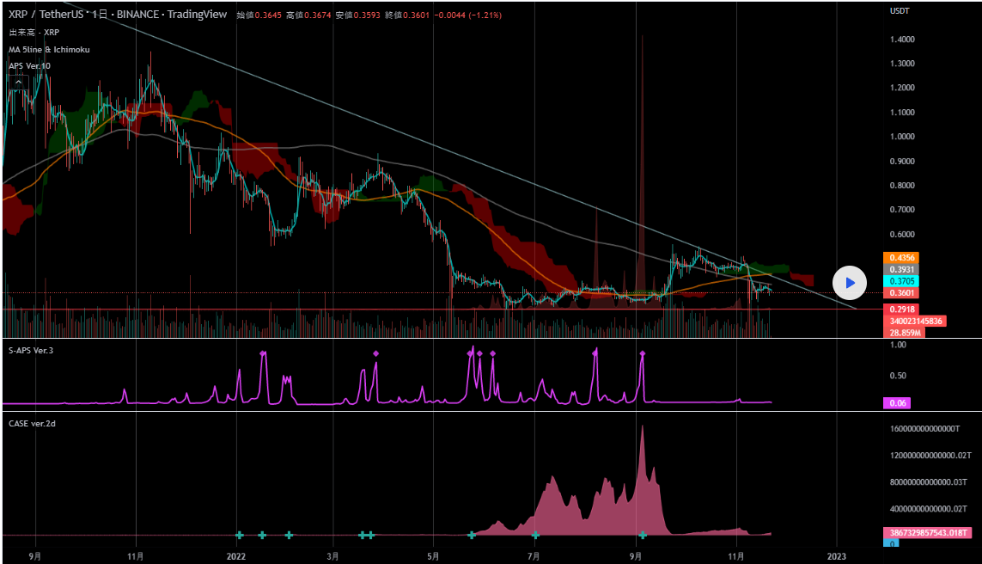Select the MA 5line & Ichimoku indicator
The width and height of the screenshot is (982, 564).
click(x=49, y=49)
